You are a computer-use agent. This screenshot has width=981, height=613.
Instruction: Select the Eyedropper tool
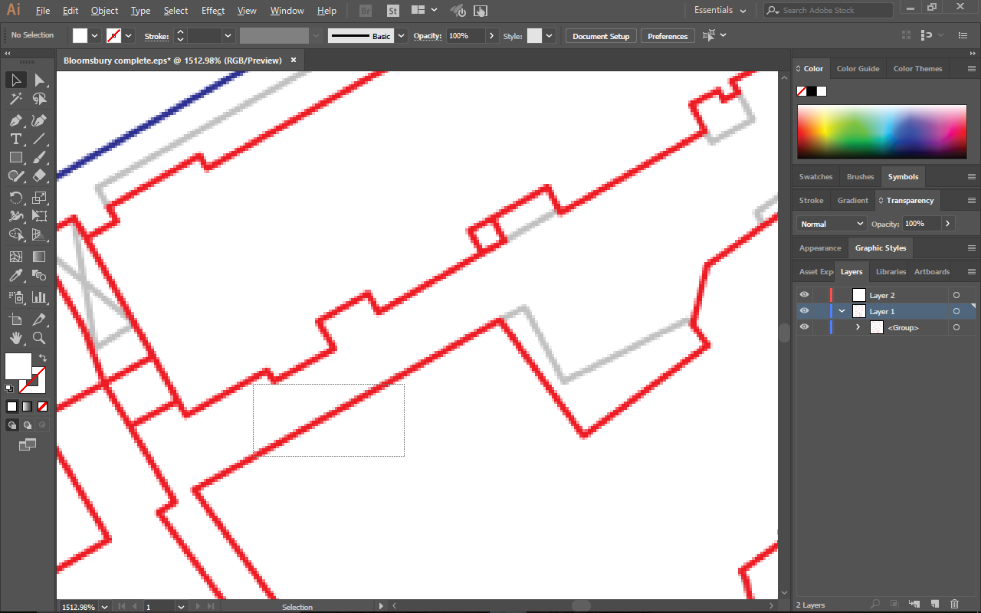coord(15,275)
